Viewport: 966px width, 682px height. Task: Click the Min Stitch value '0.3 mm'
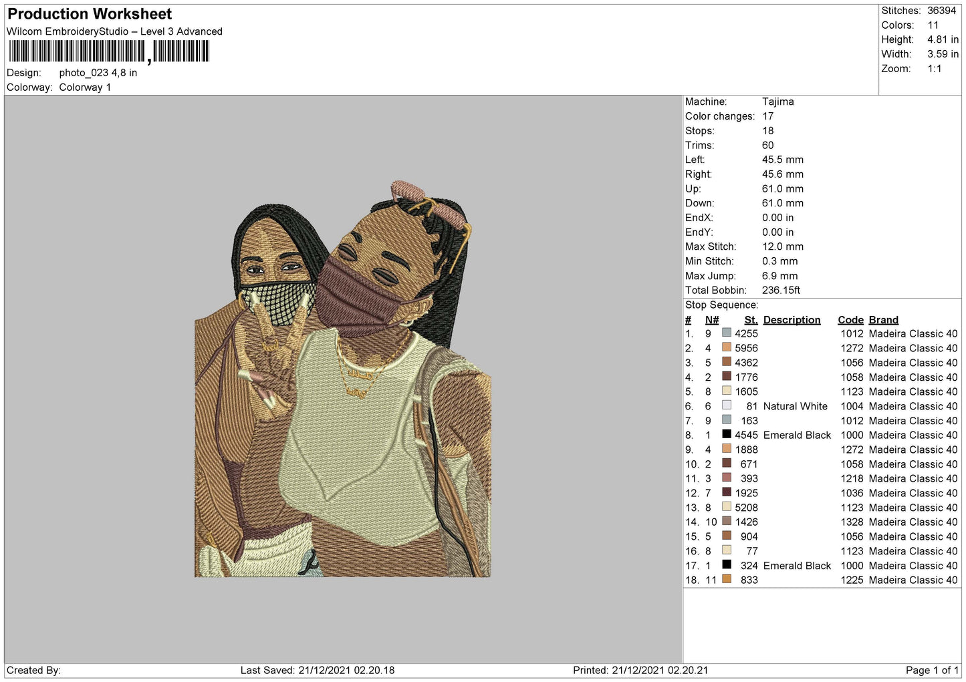click(780, 261)
